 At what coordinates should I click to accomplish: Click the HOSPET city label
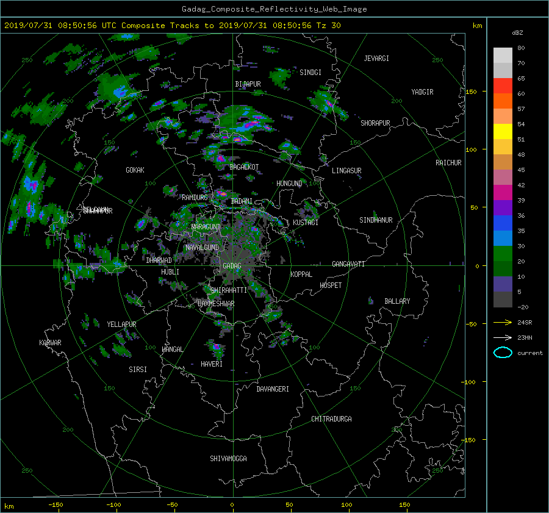(x=331, y=285)
